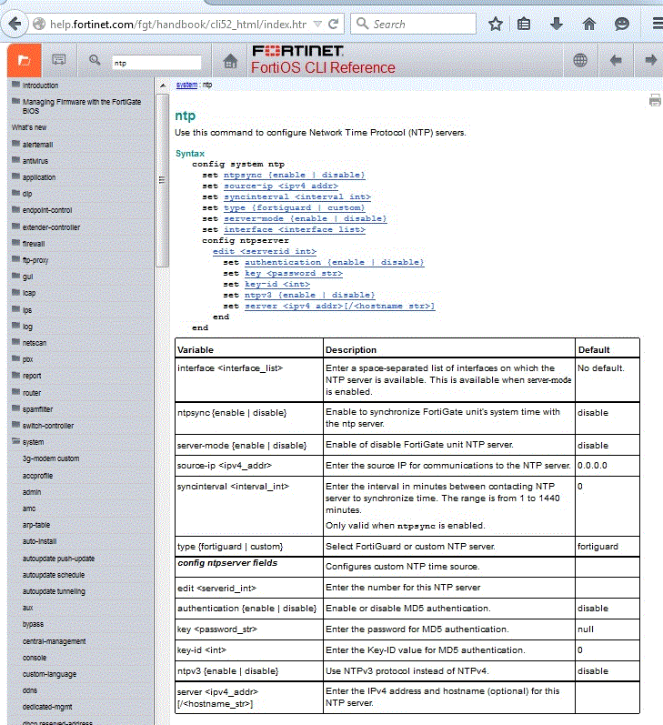The image size is (663, 725).
Task: Open the downloads arrow icon
Action: pos(557,24)
